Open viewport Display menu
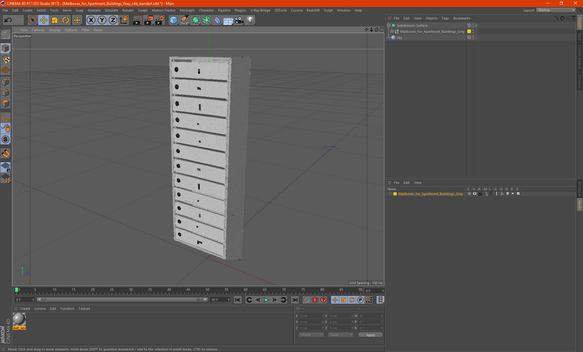 pyautogui.click(x=55, y=30)
